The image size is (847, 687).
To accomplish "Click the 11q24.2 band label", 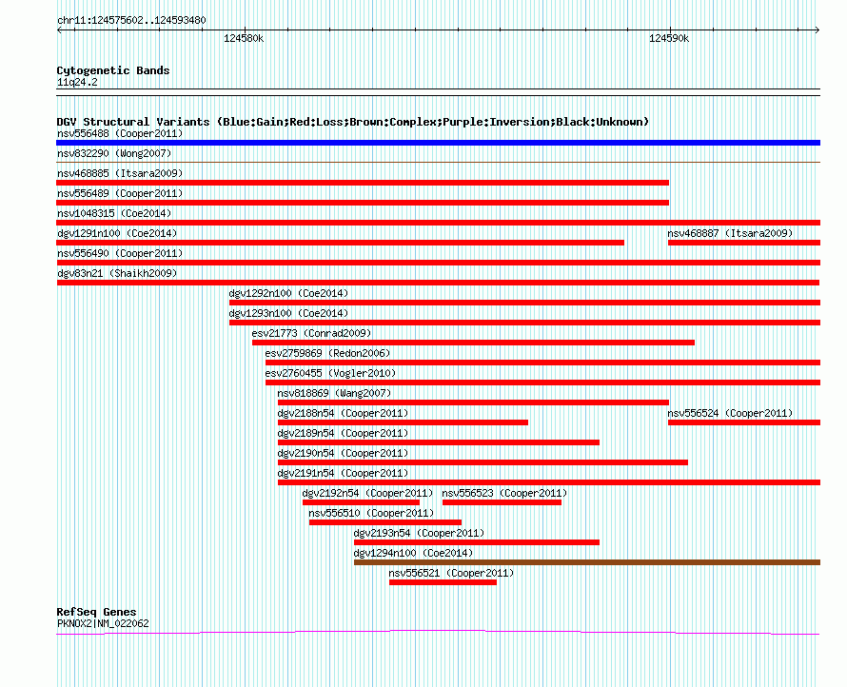I will coord(77,82).
